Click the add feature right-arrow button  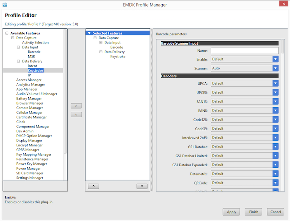pyautogui.click(x=76, y=106)
